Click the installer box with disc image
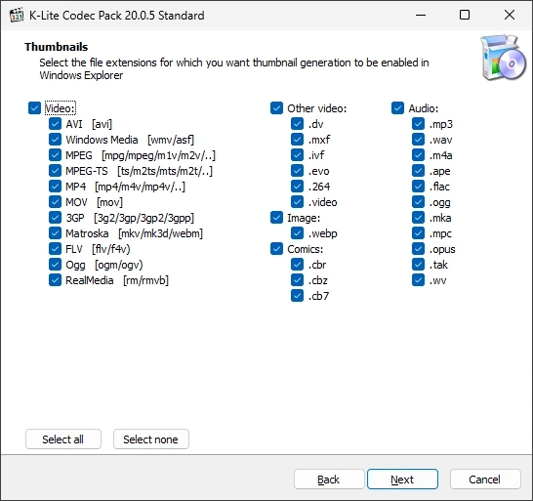 (x=503, y=58)
